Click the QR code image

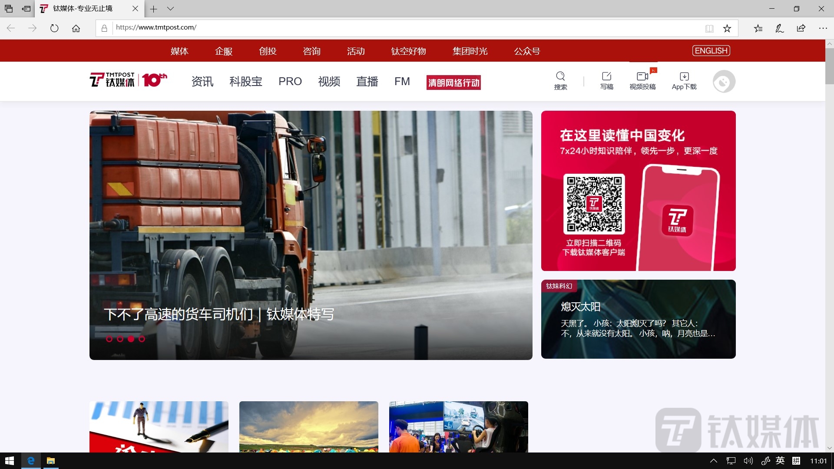[x=594, y=204]
